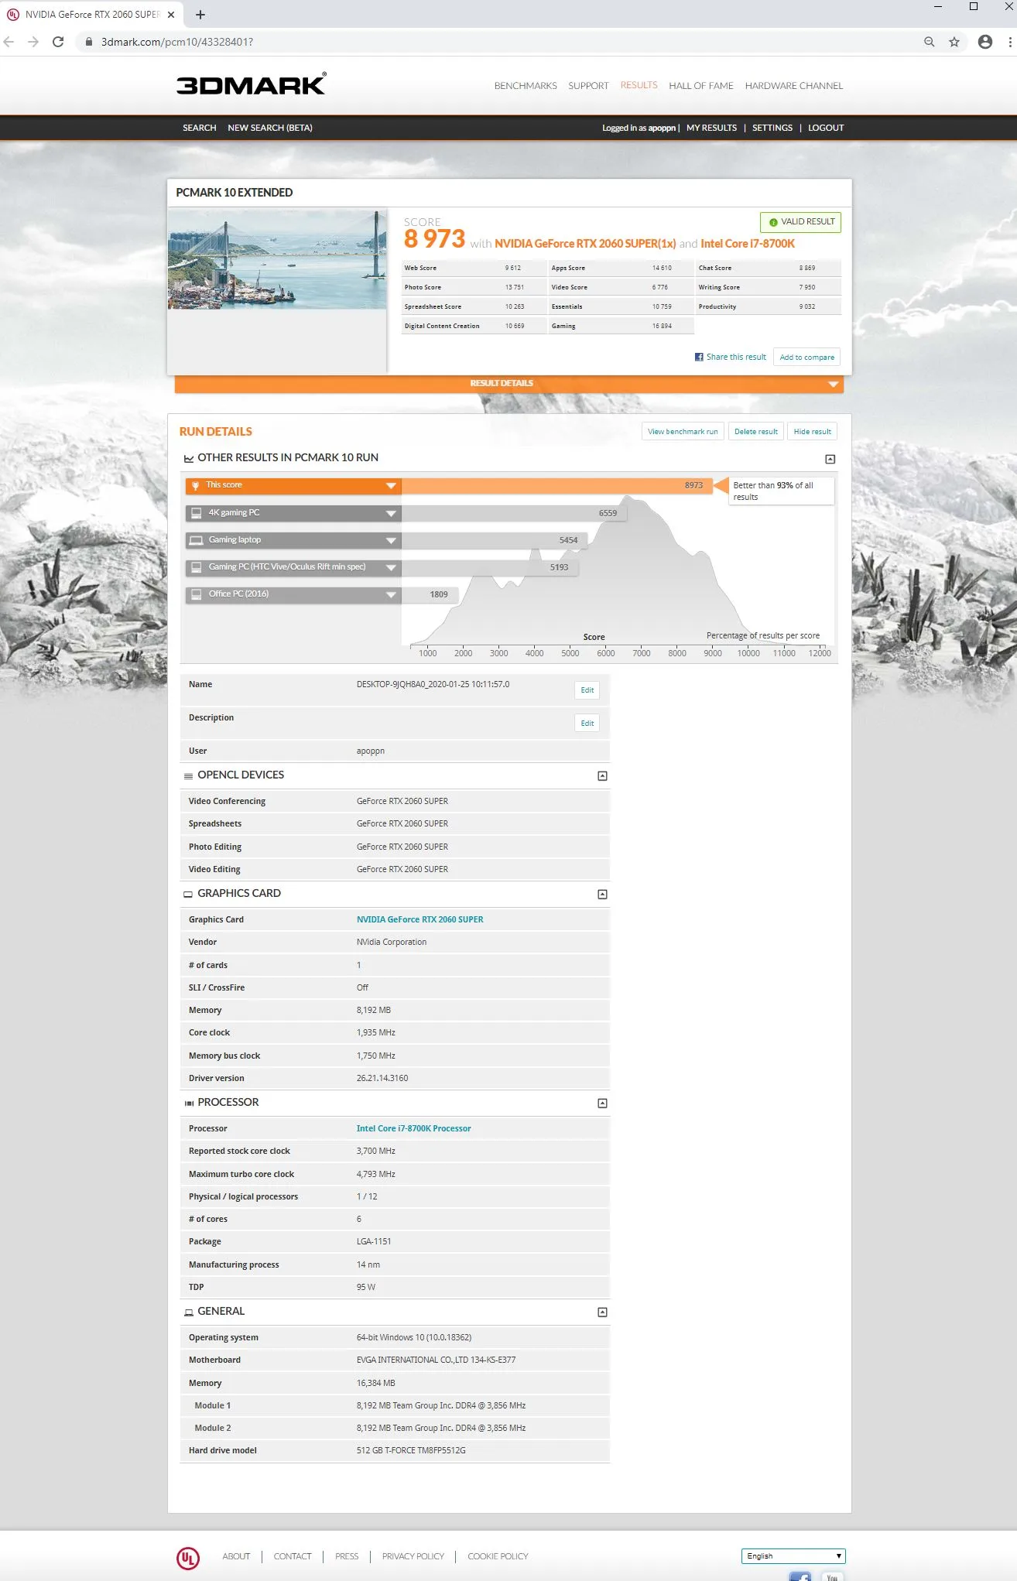Open YouTube icon in footer
1017x1581 pixels.
[x=832, y=1576]
